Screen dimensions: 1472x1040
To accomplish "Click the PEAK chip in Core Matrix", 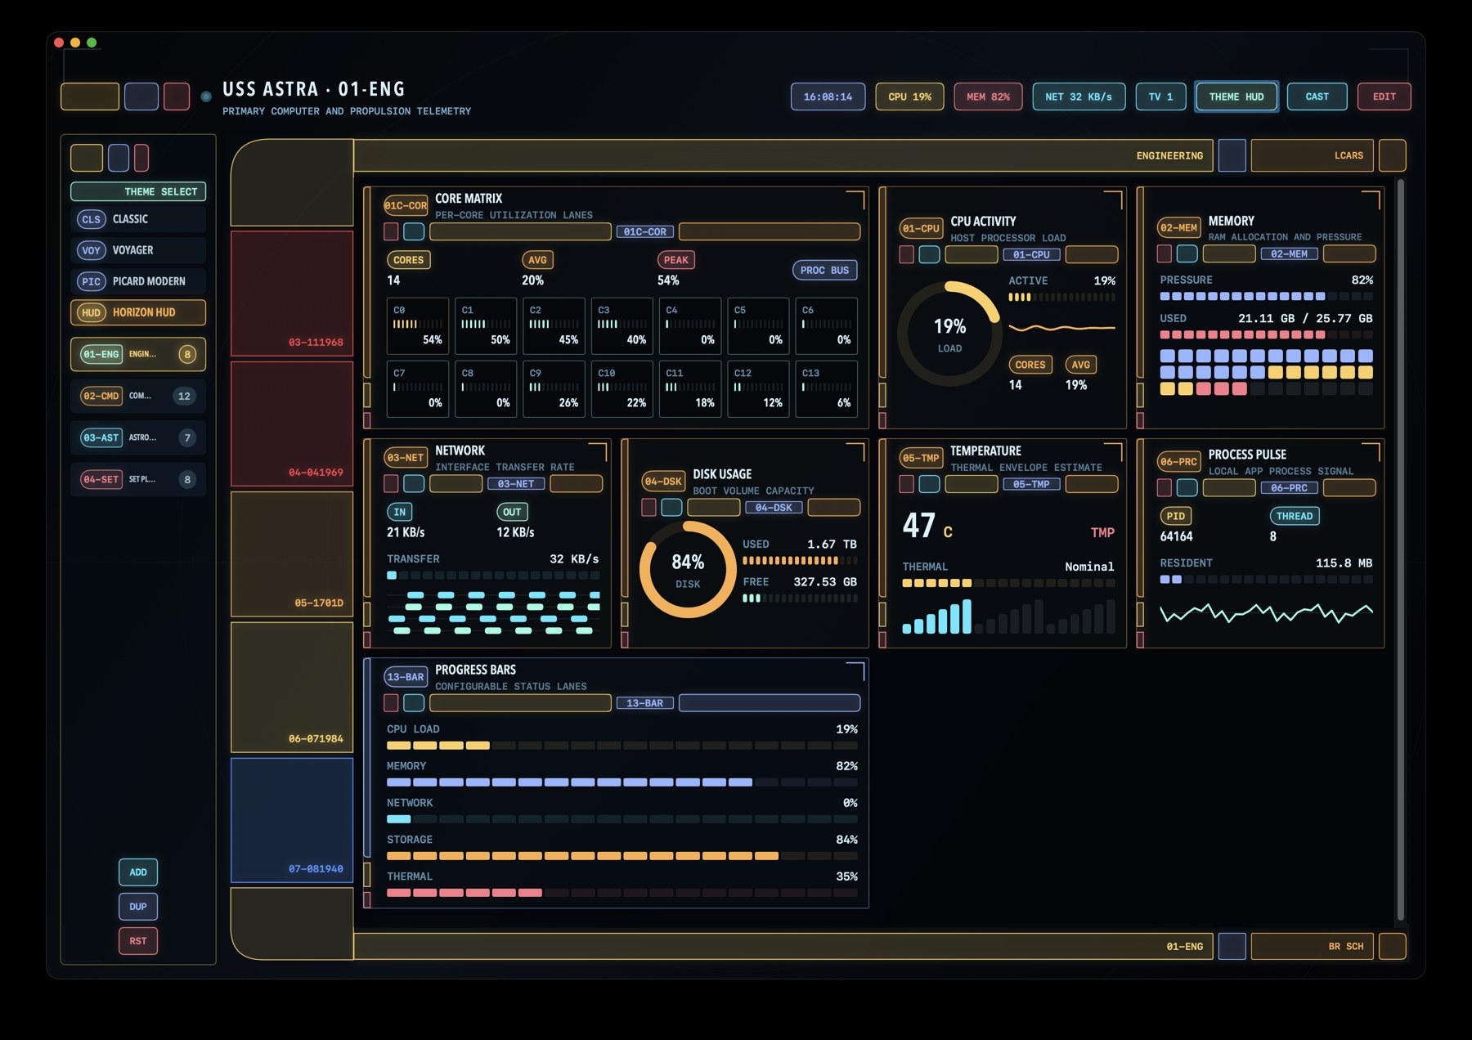I will click(x=676, y=260).
